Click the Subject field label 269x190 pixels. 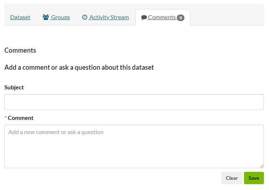point(14,87)
